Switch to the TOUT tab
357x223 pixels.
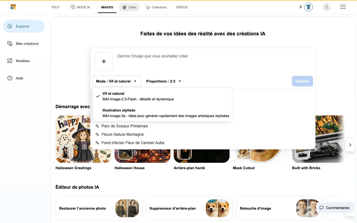click(x=56, y=7)
